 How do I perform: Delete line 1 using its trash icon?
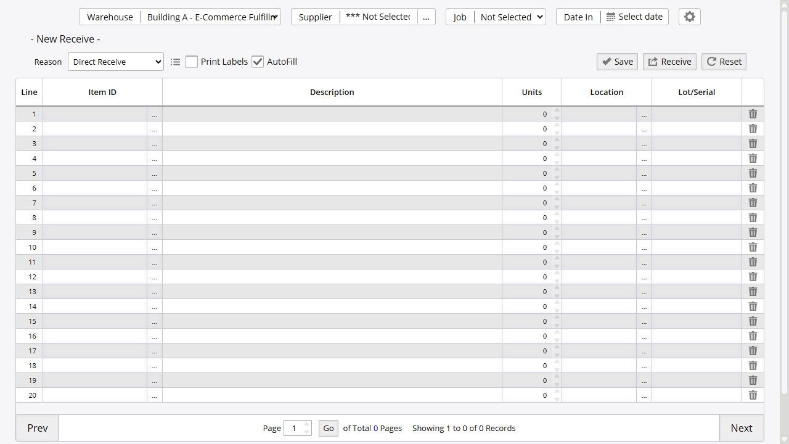coord(753,113)
